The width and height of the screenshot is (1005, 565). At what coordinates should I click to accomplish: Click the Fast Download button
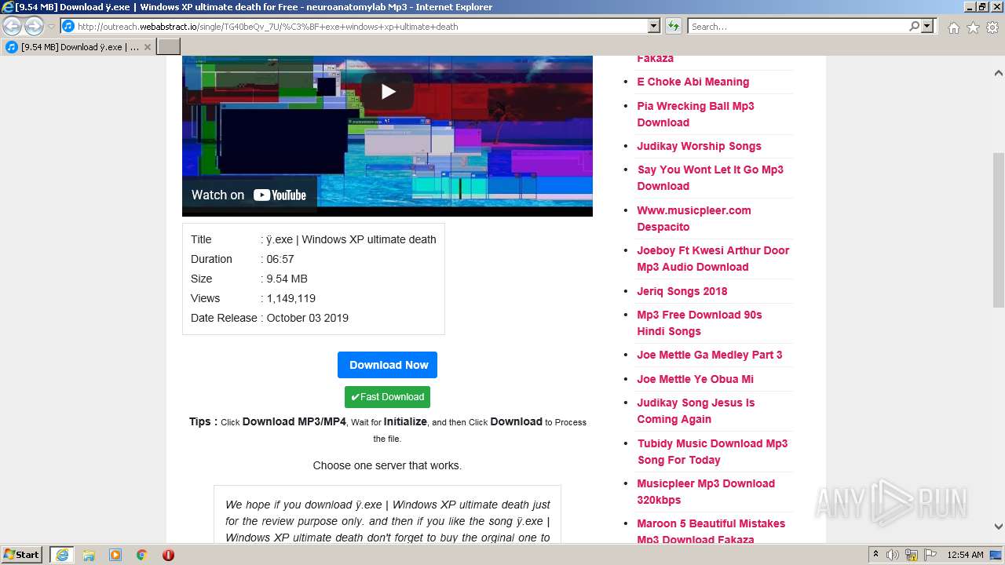(x=387, y=397)
